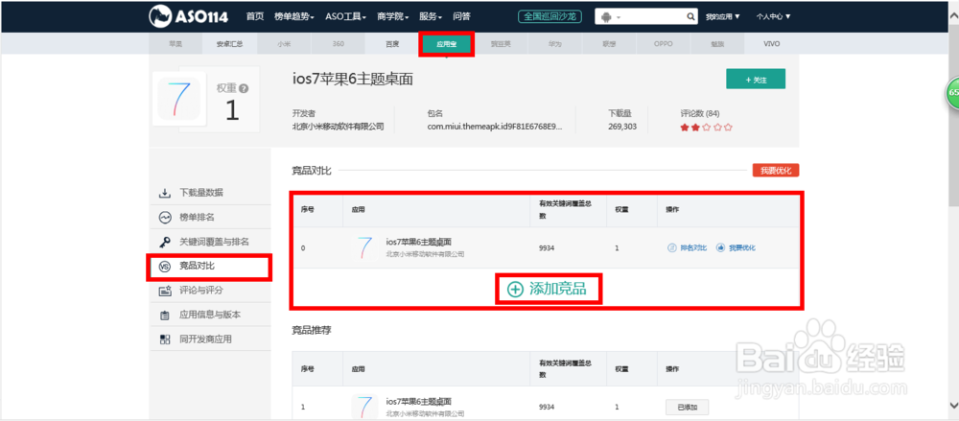Click the app icon in 竞品推荐 row 1

[364, 407]
